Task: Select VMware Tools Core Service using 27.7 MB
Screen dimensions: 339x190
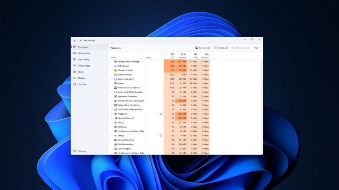Action: click(x=129, y=88)
